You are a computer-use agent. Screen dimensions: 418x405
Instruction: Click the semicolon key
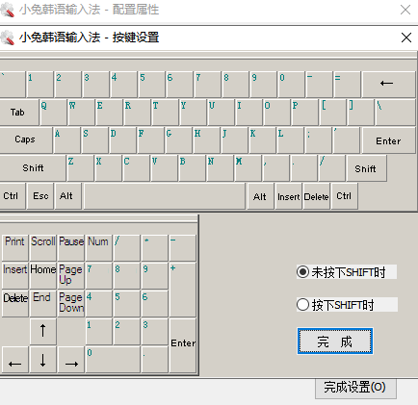click(319, 140)
